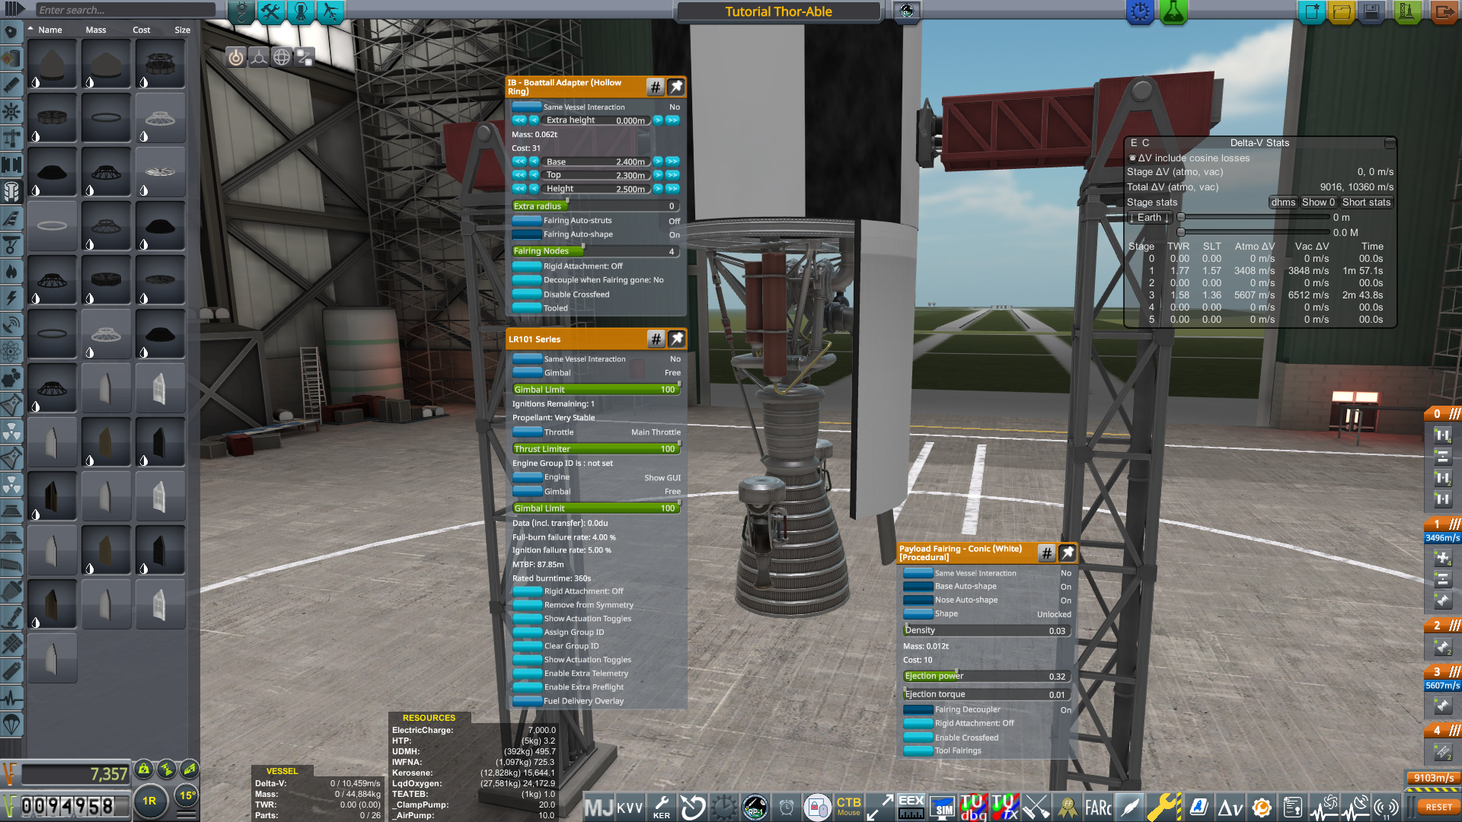Open Kerbal Engineer KER toolbar icon

tap(662, 807)
